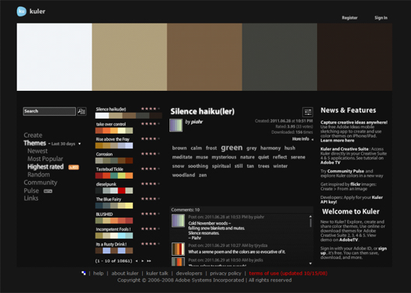This screenshot has width=411, height=293.
Task: Click the tjrydza comment avatar
Action: 178,249
